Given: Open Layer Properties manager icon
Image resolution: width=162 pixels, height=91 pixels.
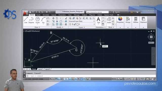Looking at the screenshot, I should [70, 18].
